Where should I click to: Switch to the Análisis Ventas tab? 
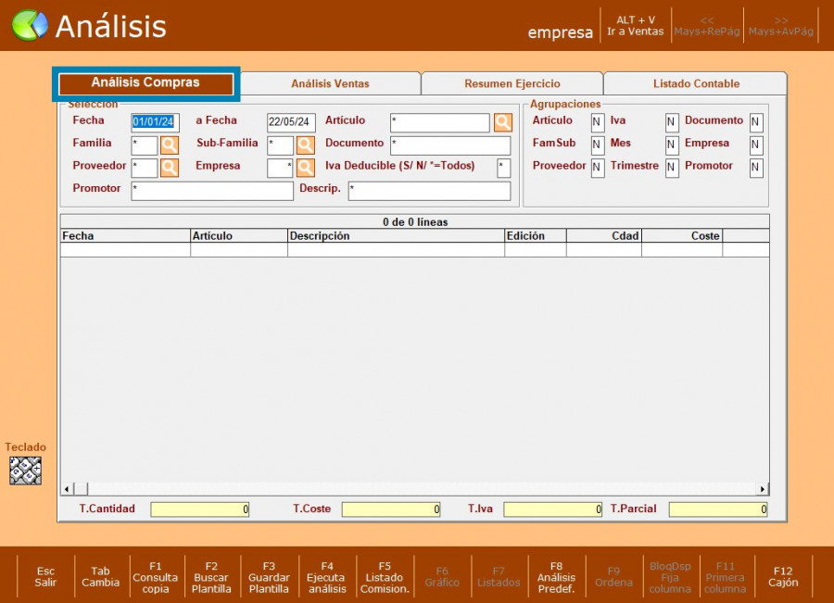click(x=330, y=84)
